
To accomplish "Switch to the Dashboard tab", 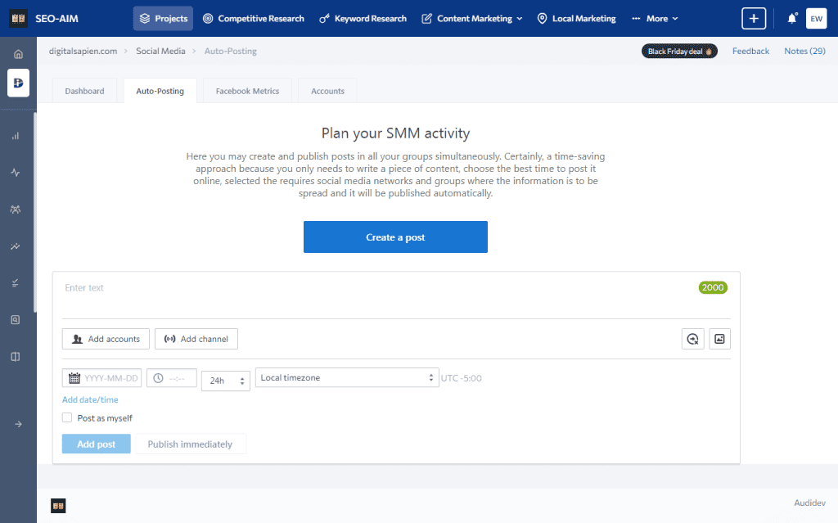I will tap(84, 91).
